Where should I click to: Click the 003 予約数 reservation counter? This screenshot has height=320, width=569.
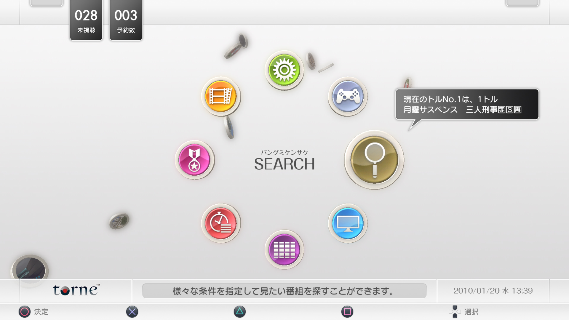coord(126,20)
